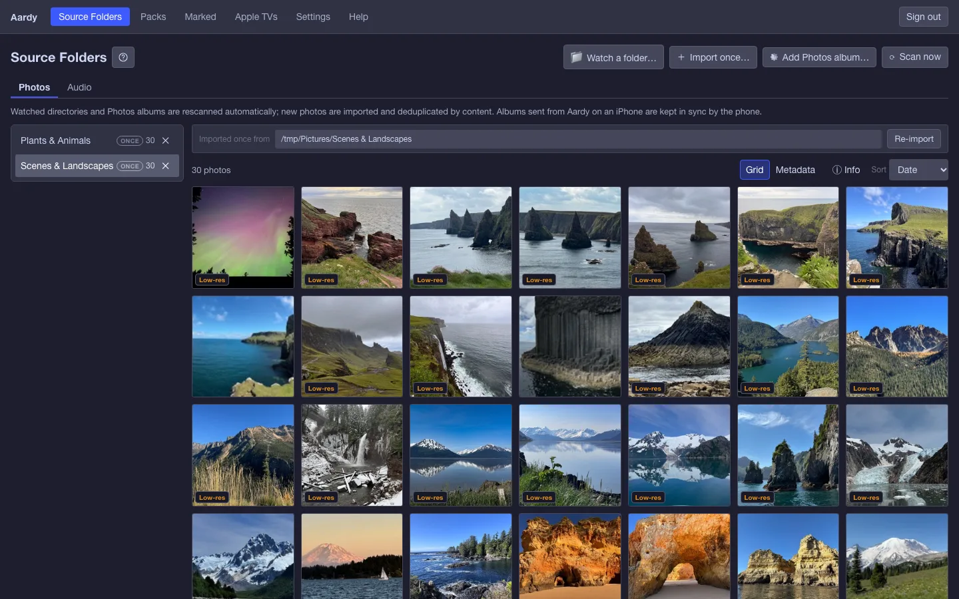This screenshot has height=599, width=959.
Task: Open the aurora borealis photo thumbnail
Action: tap(243, 237)
